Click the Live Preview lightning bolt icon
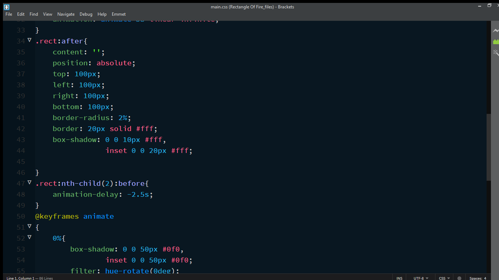This screenshot has height=280, width=499. click(496, 31)
